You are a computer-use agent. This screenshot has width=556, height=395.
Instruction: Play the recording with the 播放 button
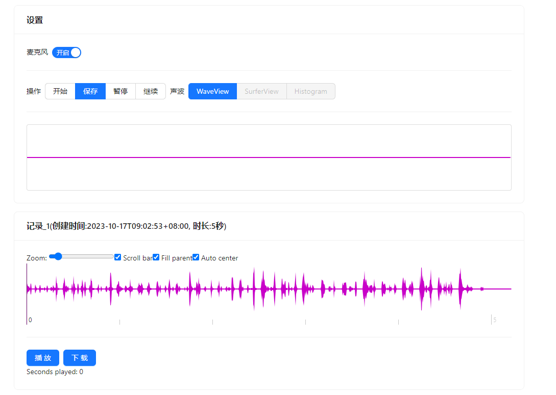(43, 358)
